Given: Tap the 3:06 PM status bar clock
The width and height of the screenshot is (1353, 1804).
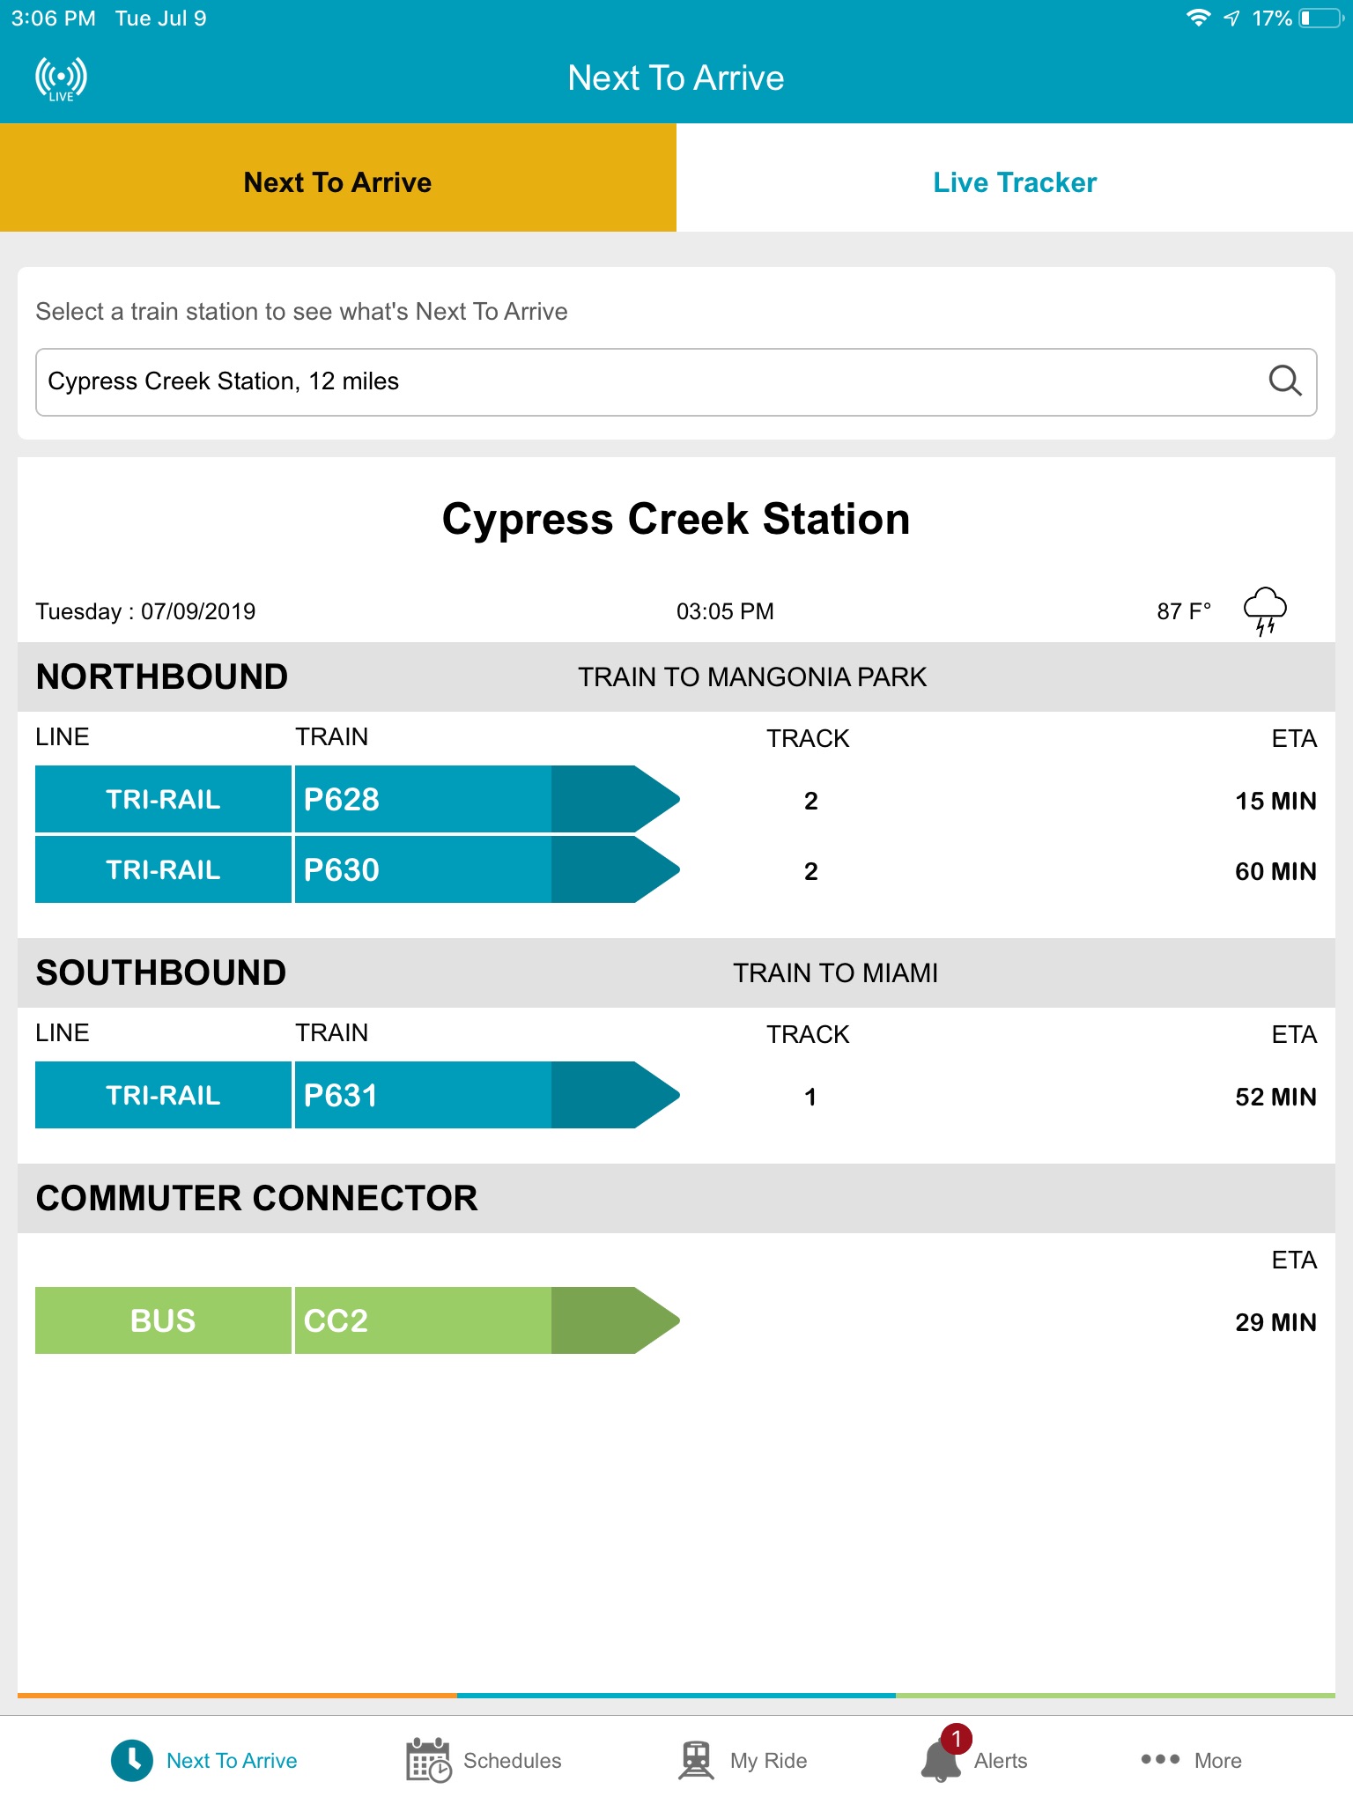Looking at the screenshot, I should coord(53,18).
